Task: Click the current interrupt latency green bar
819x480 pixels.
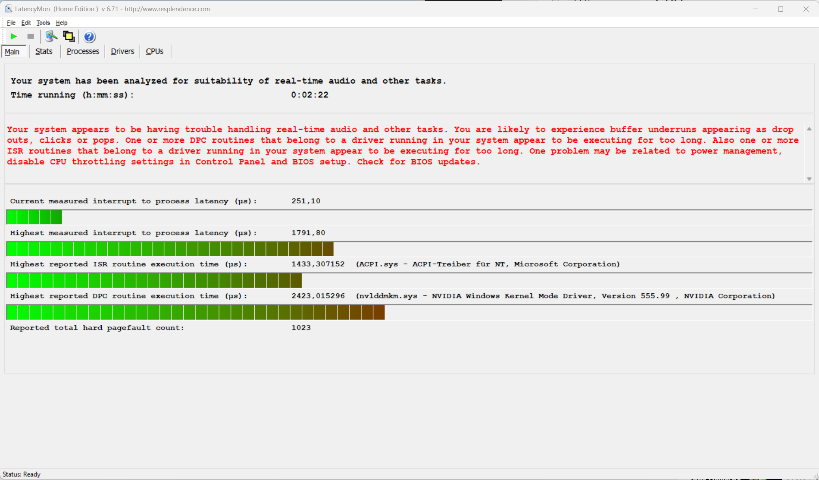Action: pyautogui.click(x=34, y=217)
